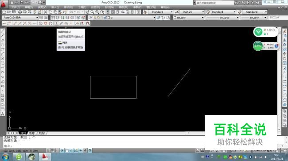Image resolution: width=288 pixels, height=161 pixels.
Task: Select the Spline draw tool
Action: point(3,67)
